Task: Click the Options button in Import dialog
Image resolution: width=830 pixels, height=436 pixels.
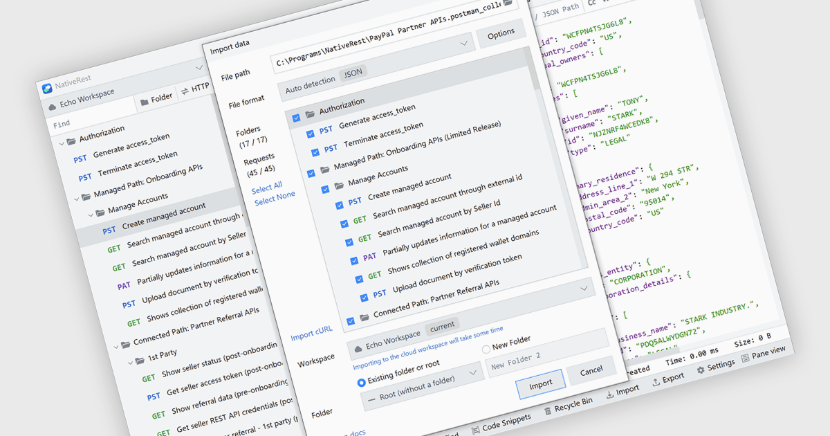Action: (x=501, y=34)
